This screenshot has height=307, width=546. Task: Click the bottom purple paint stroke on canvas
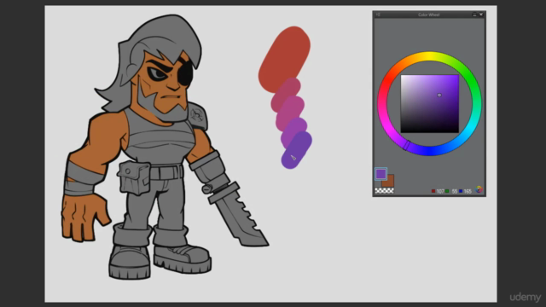click(x=296, y=151)
